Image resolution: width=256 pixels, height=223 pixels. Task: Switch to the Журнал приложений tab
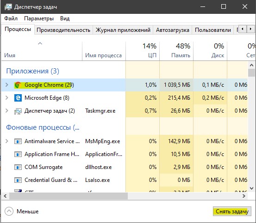[123, 30]
